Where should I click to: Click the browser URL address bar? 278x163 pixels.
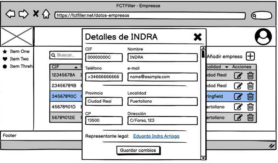tap(150, 15)
